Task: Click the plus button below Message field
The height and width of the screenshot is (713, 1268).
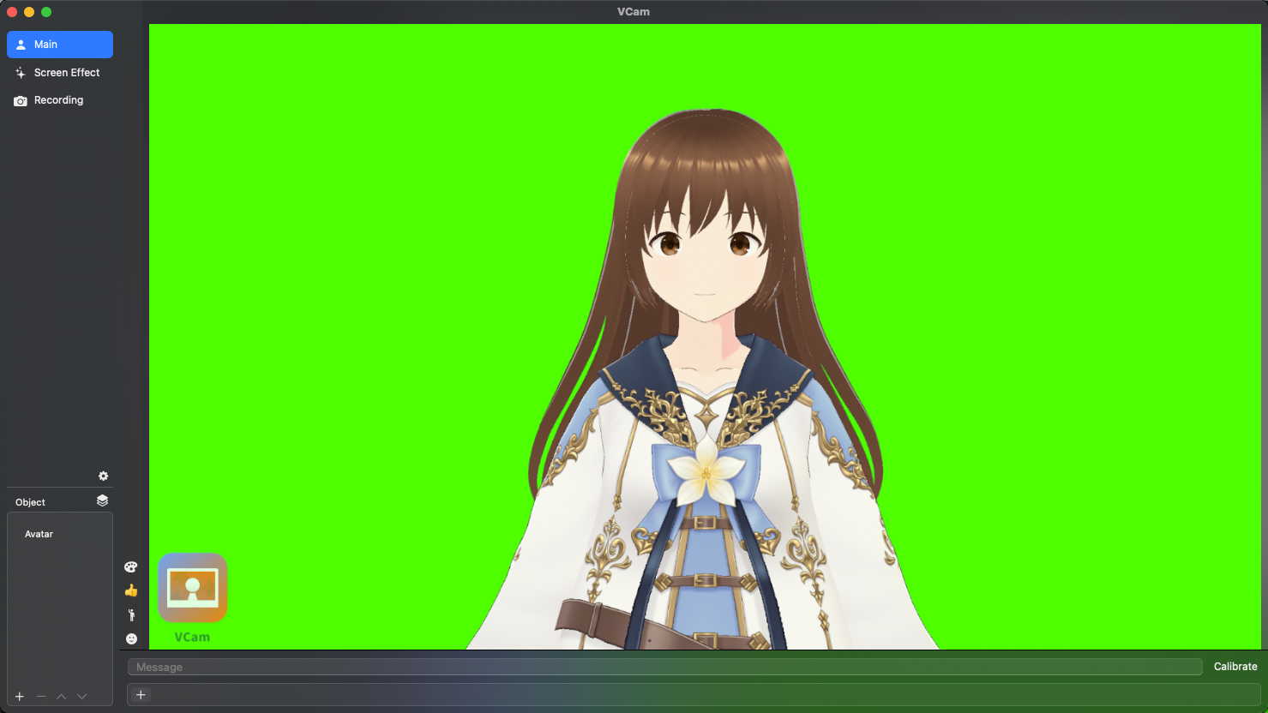Action: pos(141,695)
